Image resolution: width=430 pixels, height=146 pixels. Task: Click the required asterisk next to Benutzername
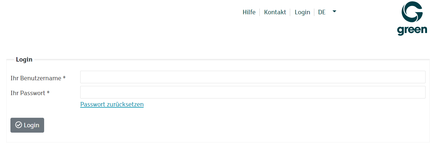point(64,78)
